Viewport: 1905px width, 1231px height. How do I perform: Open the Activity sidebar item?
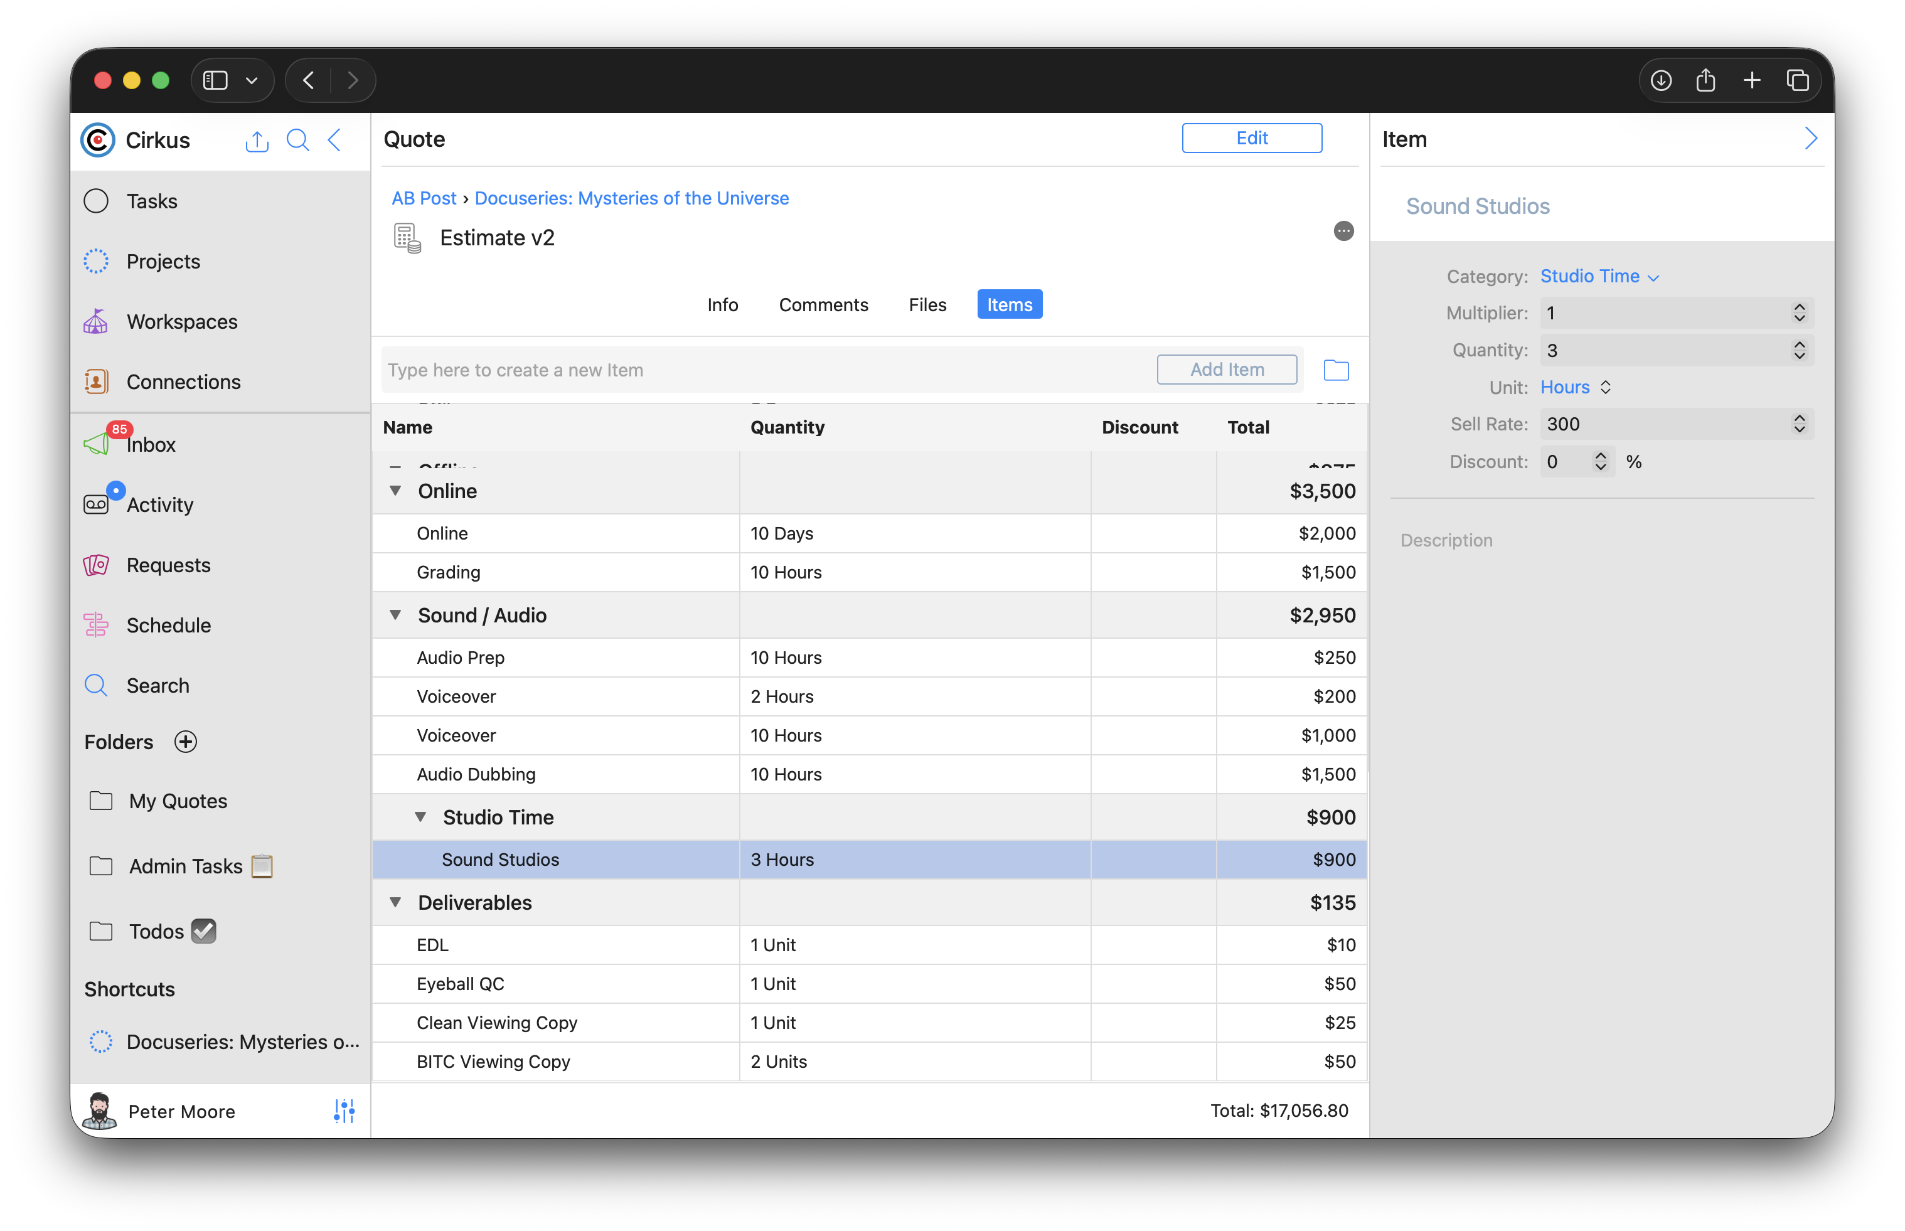click(159, 504)
